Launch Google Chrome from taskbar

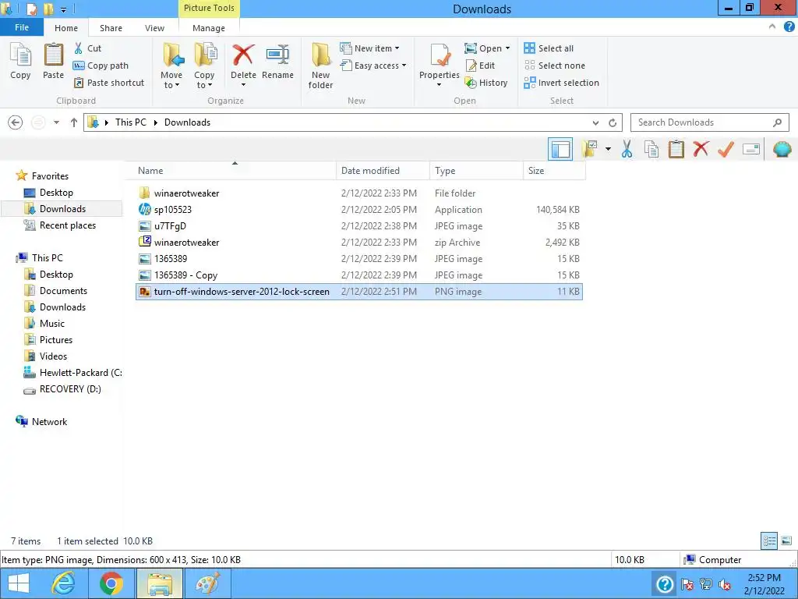tap(111, 583)
